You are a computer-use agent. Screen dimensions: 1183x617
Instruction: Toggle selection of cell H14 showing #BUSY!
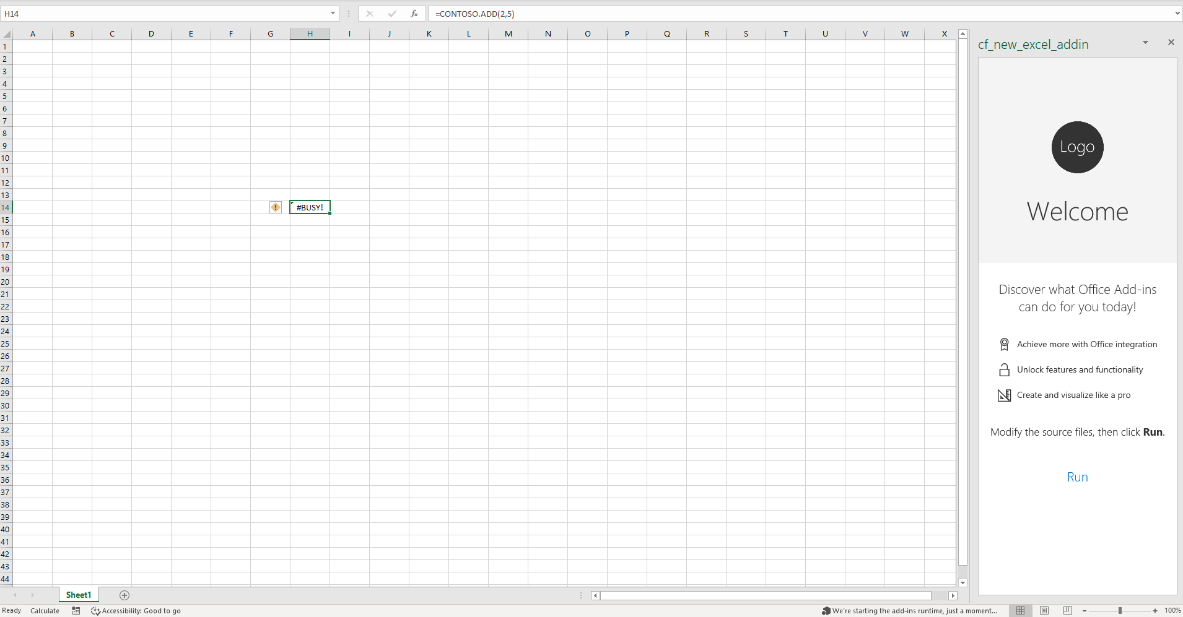pyautogui.click(x=310, y=207)
